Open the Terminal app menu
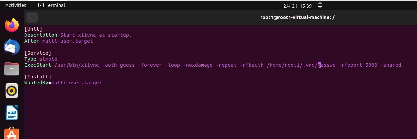Screen dimensions: 417x139 coord(52,5)
